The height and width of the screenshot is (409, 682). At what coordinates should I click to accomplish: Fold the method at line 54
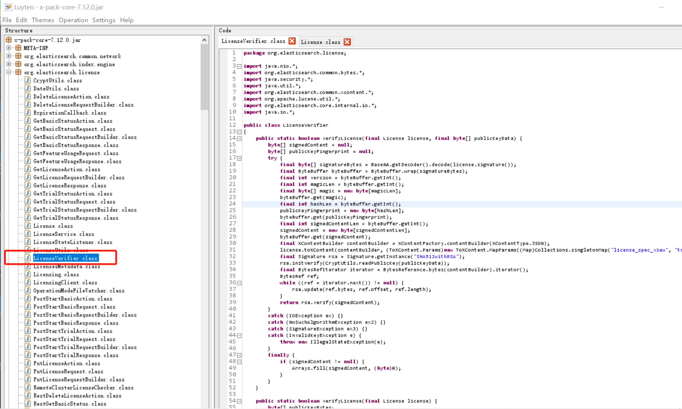(x=239, y=401)
